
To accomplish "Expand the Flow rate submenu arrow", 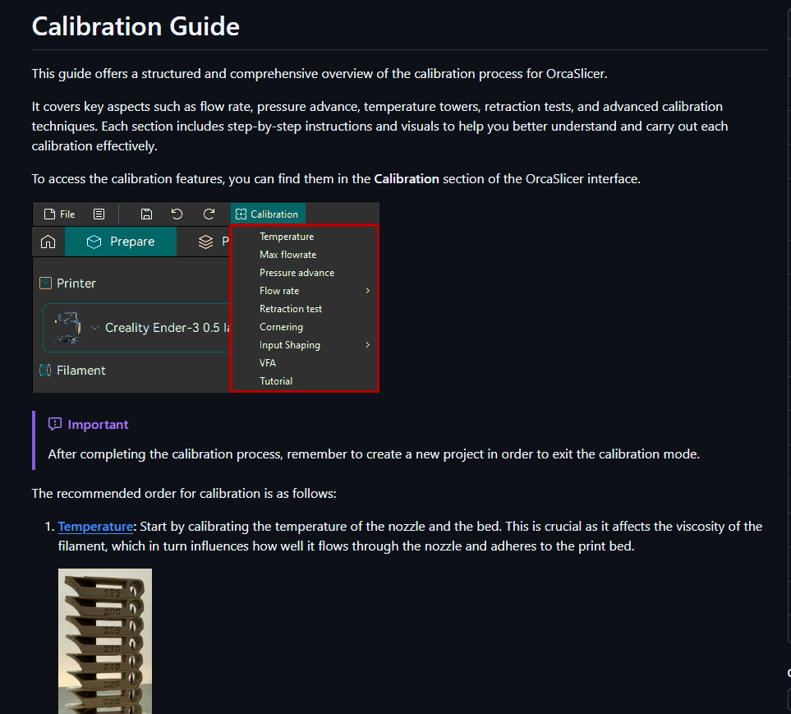I will [x=368, y=291].
